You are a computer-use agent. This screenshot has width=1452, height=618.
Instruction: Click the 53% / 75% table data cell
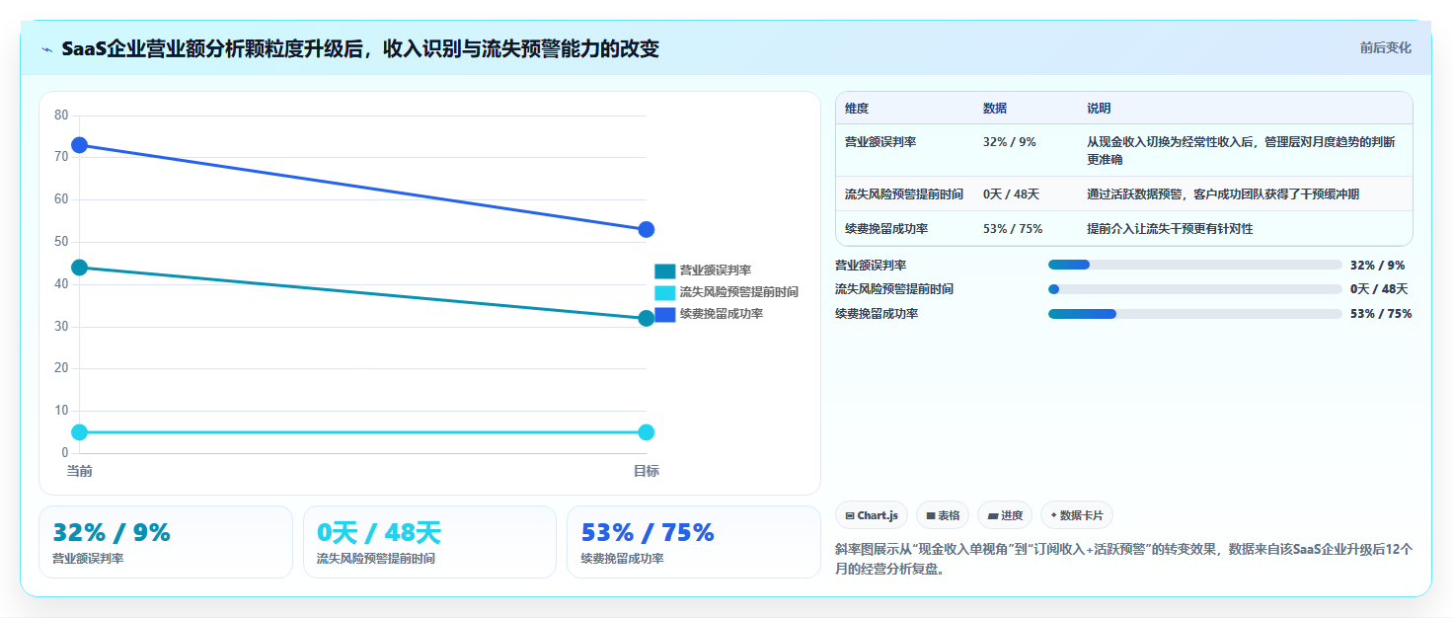pos(1026,229)
